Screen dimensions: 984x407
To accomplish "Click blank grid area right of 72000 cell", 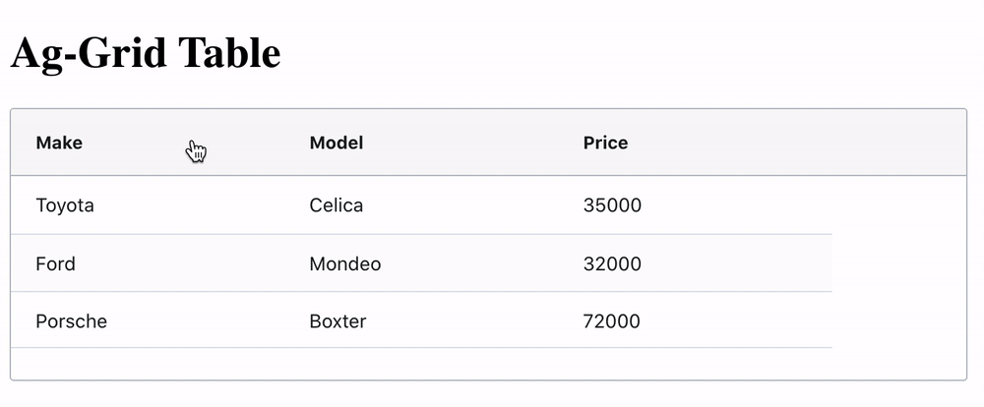I will tap(897, 321).
